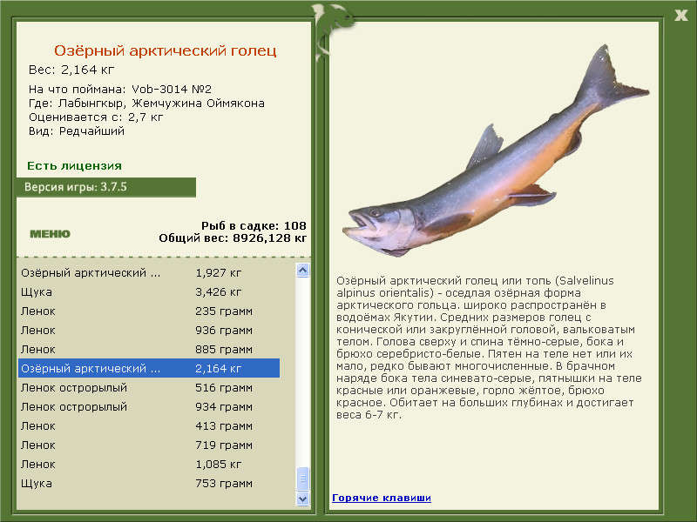Select the Ленок острорылый 934 грамм row

pos(149,406)
